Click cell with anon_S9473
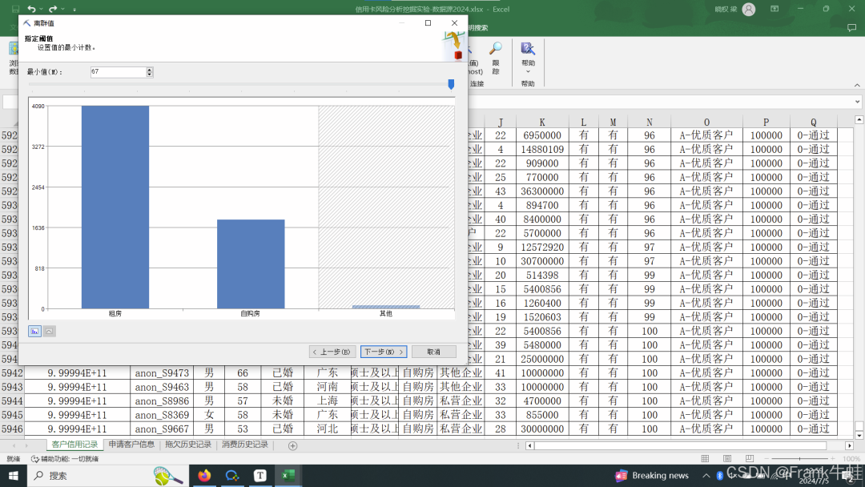 coord(162,372)
